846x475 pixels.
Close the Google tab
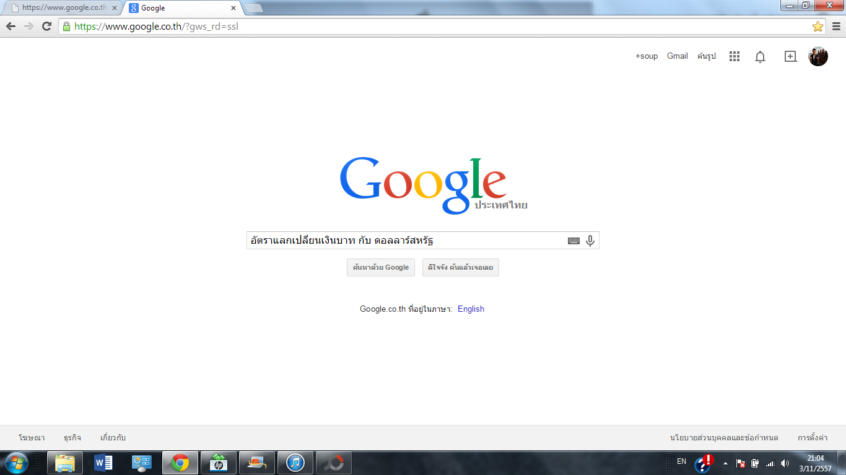click(233, 8)
